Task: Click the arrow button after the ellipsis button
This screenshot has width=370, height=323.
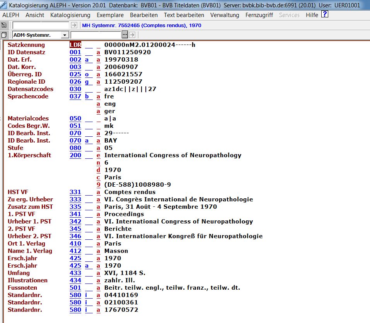Action: click(x=132, y=35)
